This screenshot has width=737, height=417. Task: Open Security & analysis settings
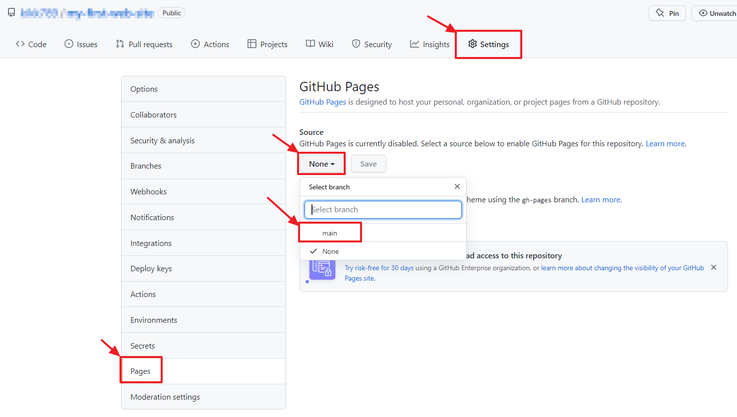[203, 140]
